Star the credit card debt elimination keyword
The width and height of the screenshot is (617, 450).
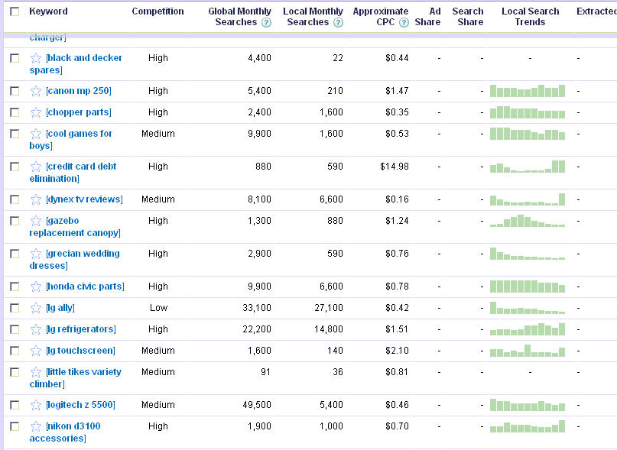pos(36,167)
